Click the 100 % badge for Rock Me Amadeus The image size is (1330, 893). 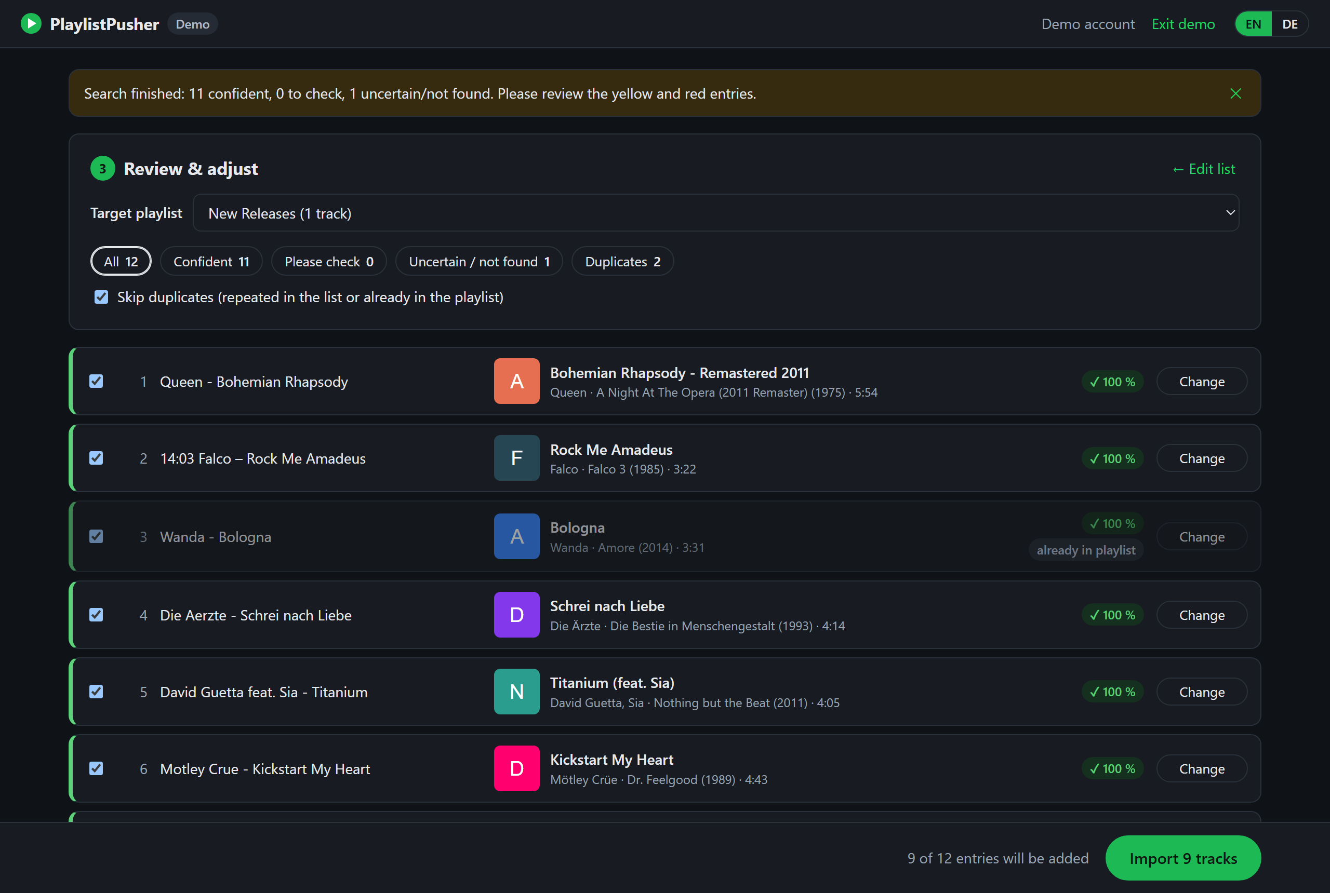click(1112, 458)
